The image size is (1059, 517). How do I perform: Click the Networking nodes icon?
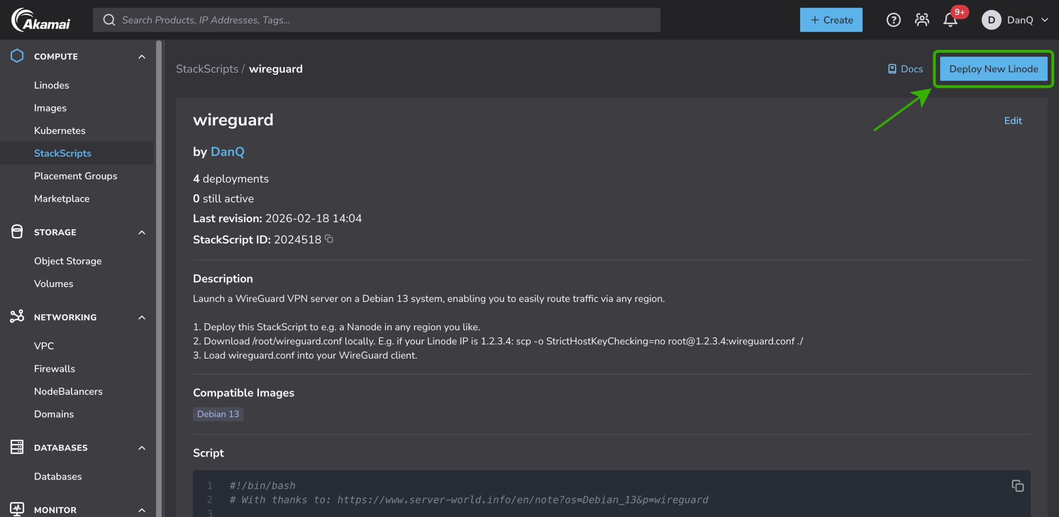[x=17, y=317]
